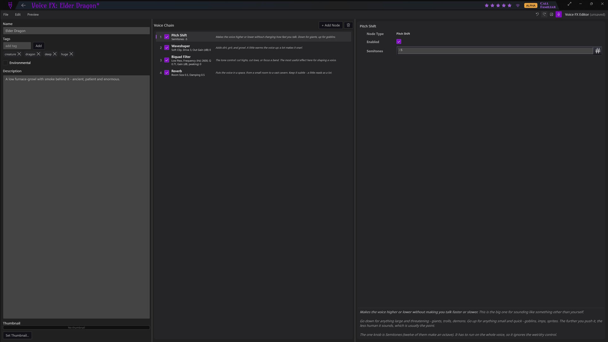
Task: Click the Set Thumbnail button
Action: pos(17,335)
